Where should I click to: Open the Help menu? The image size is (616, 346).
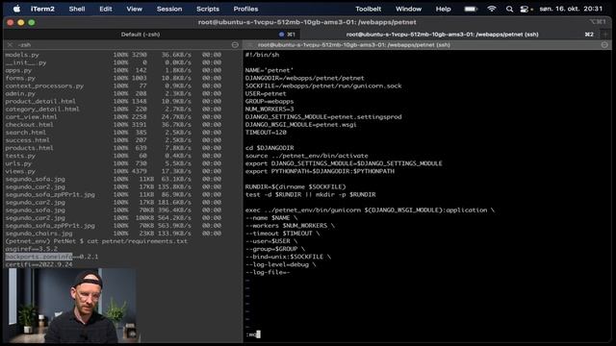pyautogui.click(x=443, y=9)
